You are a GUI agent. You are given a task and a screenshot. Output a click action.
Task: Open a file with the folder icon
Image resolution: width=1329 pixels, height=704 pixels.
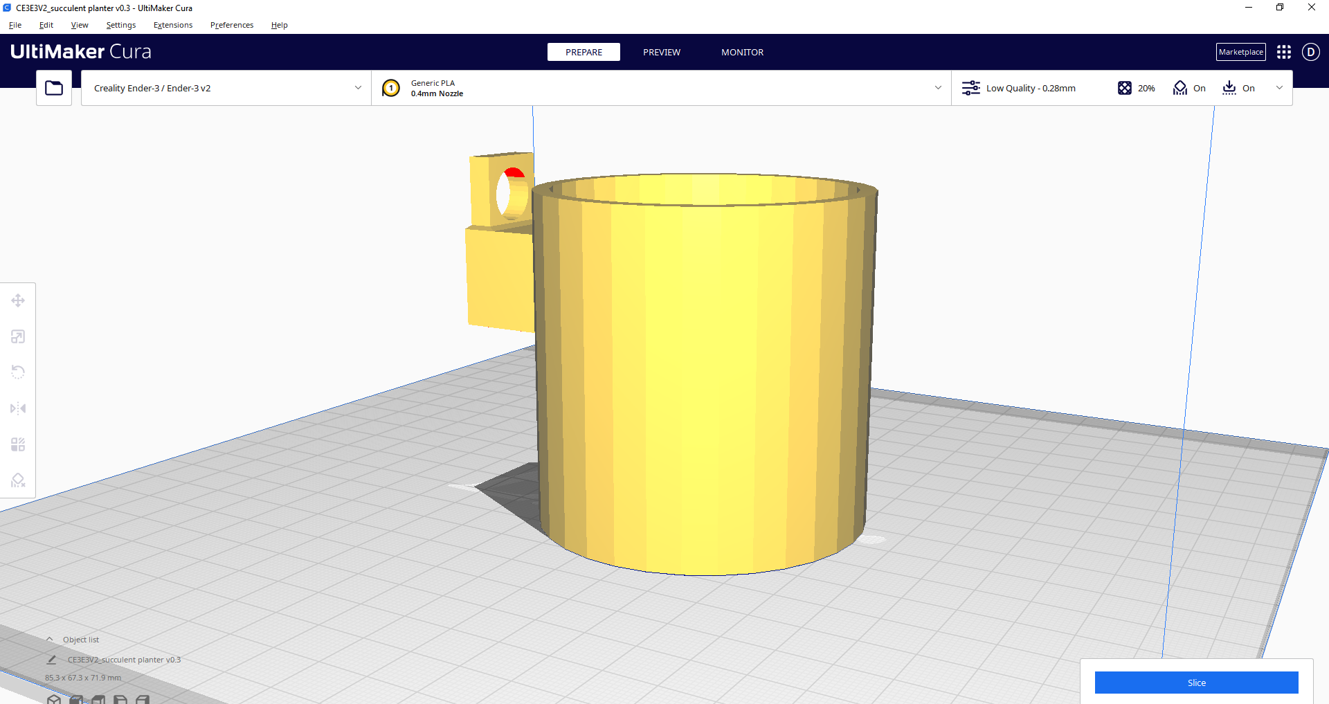(54, 88)
